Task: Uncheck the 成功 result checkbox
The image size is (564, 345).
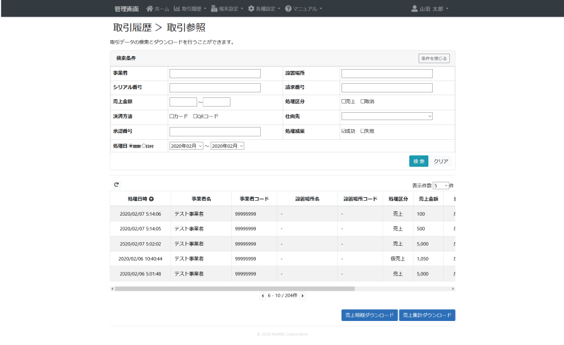Action: pyautogui.click(x=343, y=131)
